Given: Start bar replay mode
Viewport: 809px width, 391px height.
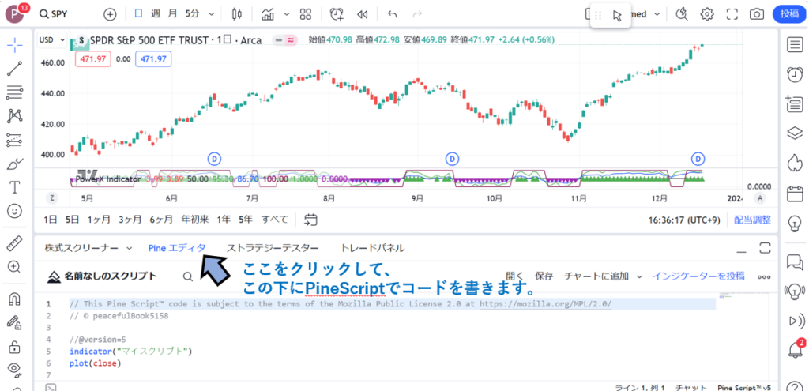Looking at the screenshot, I should pos(363,14).
